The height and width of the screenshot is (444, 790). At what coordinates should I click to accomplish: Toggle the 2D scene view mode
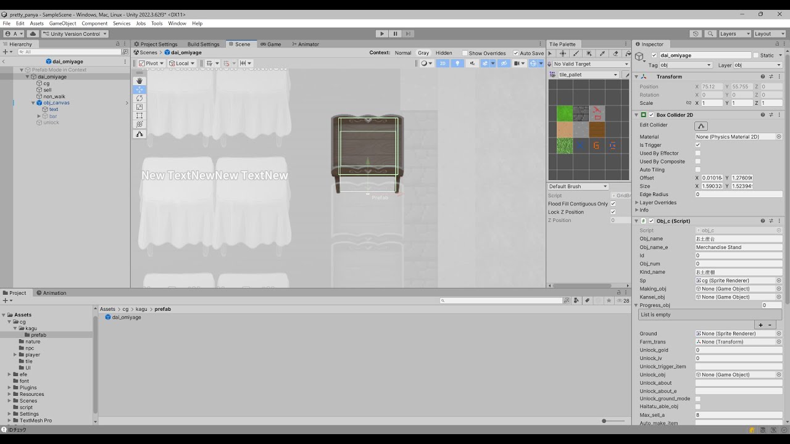(x=443, y=63)
